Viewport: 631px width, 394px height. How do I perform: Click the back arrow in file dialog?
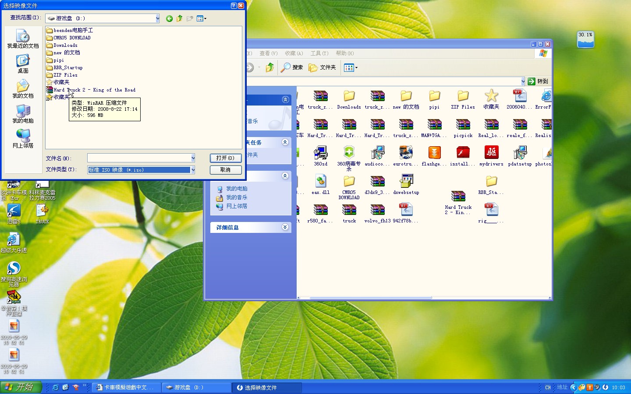tap(169, 18)
